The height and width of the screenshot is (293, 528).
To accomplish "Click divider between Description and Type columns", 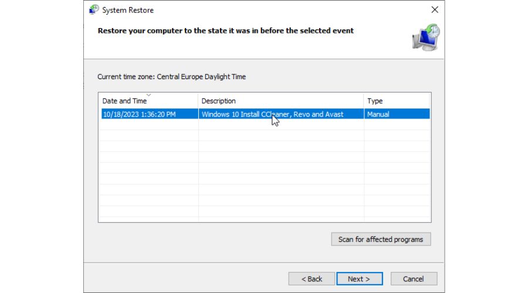I will tap(364, 101).
